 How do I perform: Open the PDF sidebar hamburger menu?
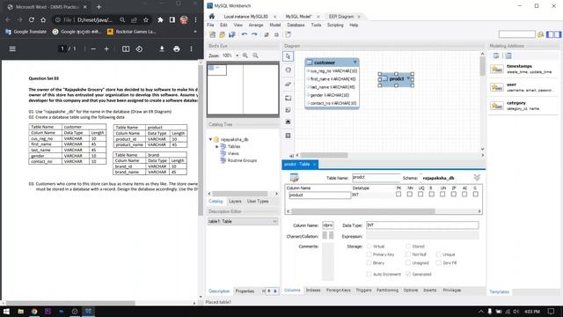tap(12, 49)
